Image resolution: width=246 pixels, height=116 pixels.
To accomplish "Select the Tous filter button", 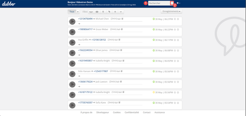I will [72, 12].
